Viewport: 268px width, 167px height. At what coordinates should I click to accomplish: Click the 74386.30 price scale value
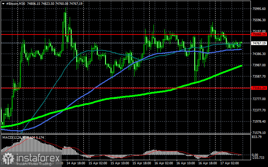point(259,54)
